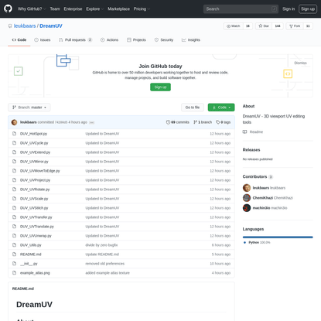
Task: Go to the Enterprise page
Action: [73, 9]
